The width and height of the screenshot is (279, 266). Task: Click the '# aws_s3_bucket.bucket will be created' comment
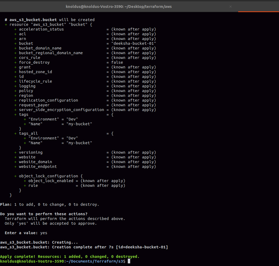[x=49, y=20]
